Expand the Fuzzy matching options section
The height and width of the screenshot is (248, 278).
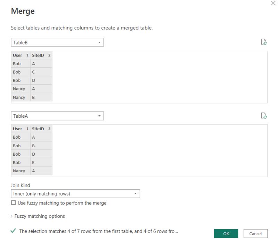click(38, 216)
